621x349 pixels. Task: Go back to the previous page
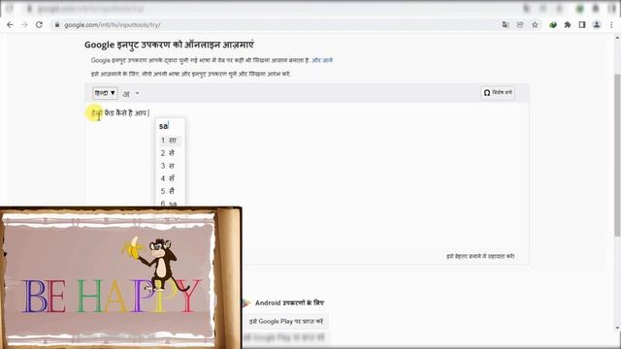[x=10, y=25]
